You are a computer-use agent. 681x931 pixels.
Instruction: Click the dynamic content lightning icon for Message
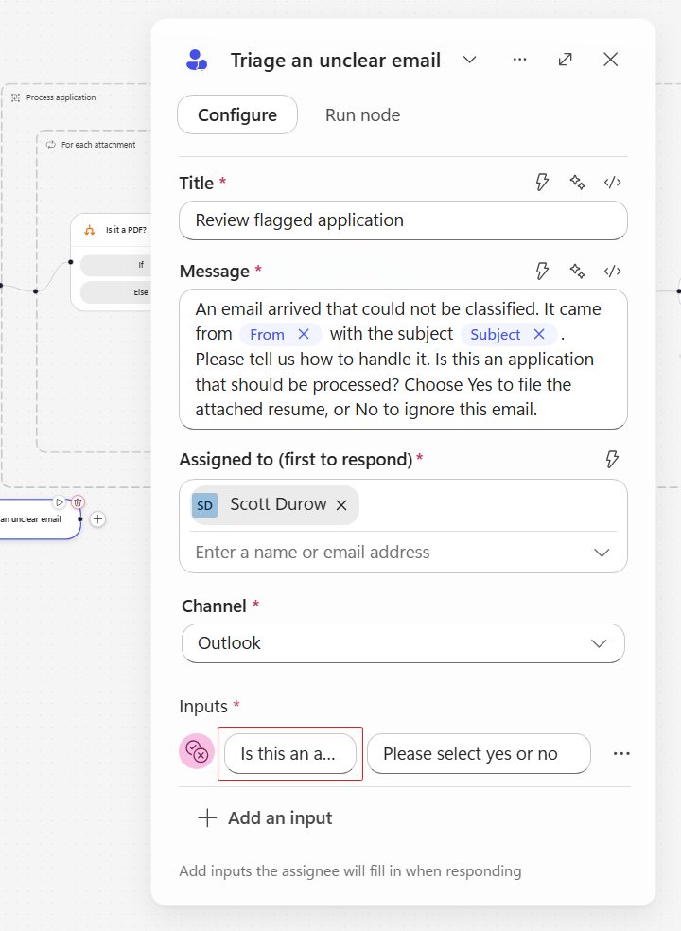click(542, 271)
